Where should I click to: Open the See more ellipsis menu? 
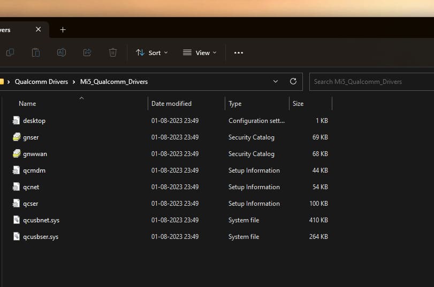tap(238, 52)
